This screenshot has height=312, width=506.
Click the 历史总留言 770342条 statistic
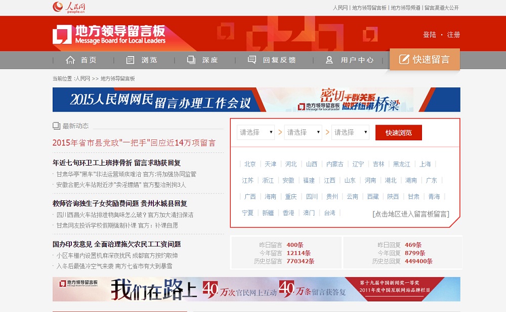pos(284,261)
